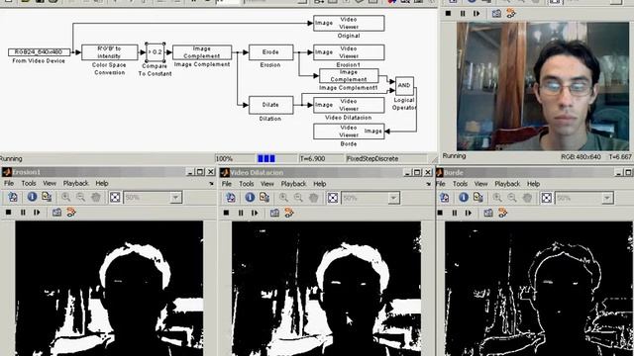Select zoom out tool in Video Dilatacion window
This screenshot has width=634, height=356.
[x=298, y=198]
